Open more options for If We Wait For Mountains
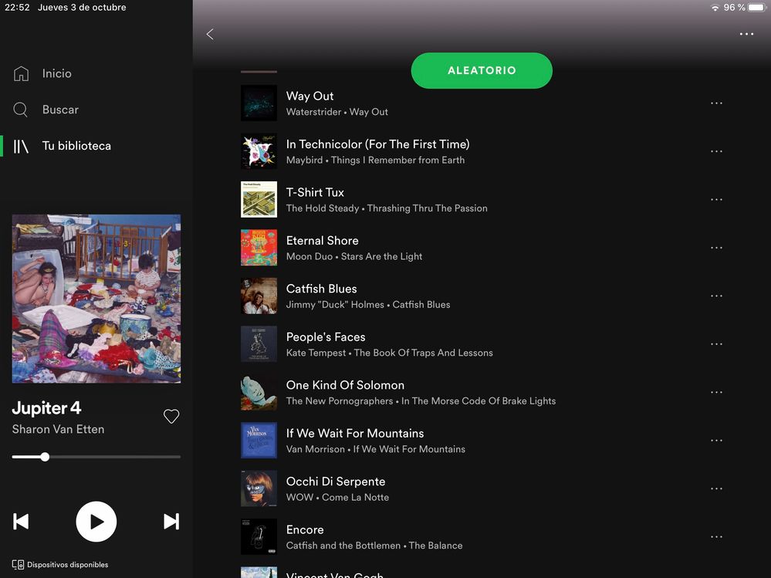The height and width of the screenshot is (578, 771). pos(716,441)
